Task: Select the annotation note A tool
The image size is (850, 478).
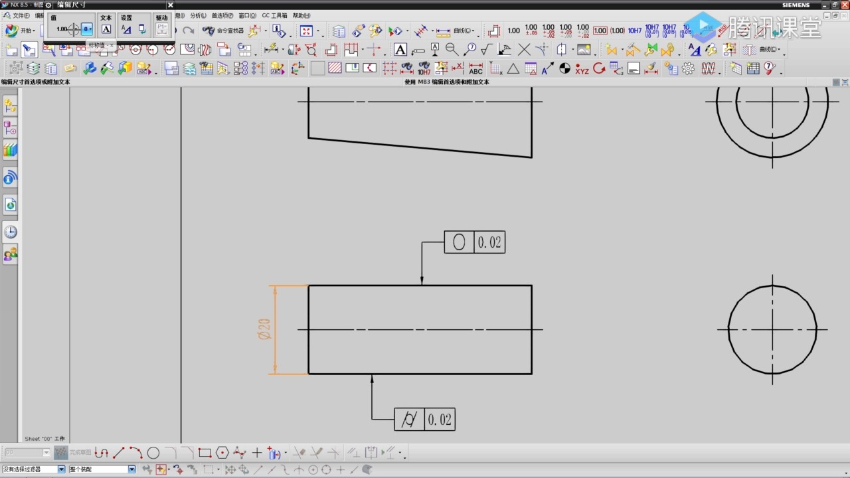Action: coord(400,50)
